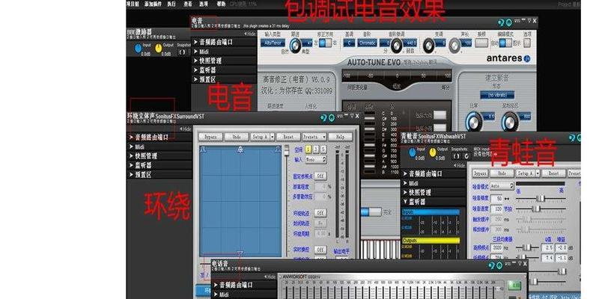Expand 预置区 in 电音 window

coord(223,79)
